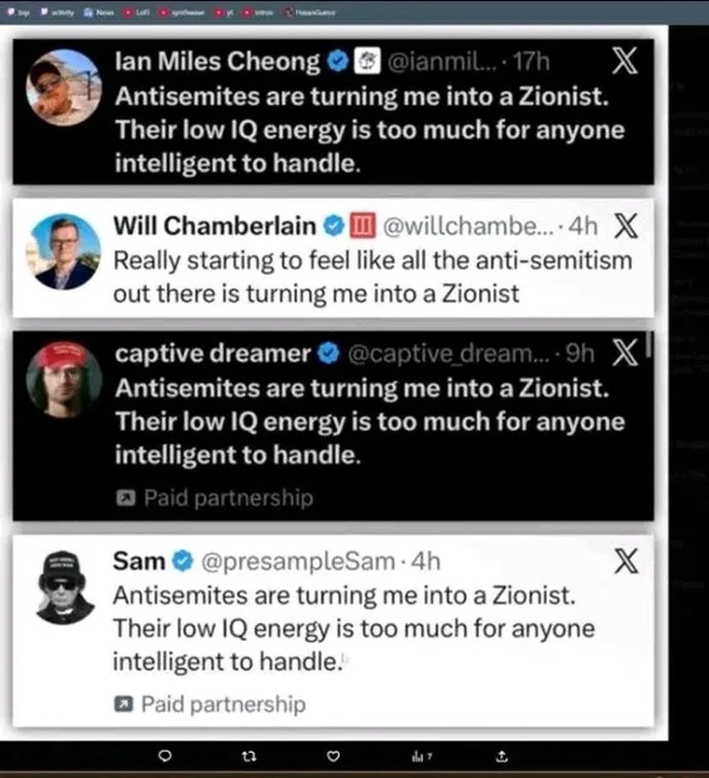This screenshot has height=778, width=709.
Task: Open the synthwave bookmark
Action: click(183, 12)
